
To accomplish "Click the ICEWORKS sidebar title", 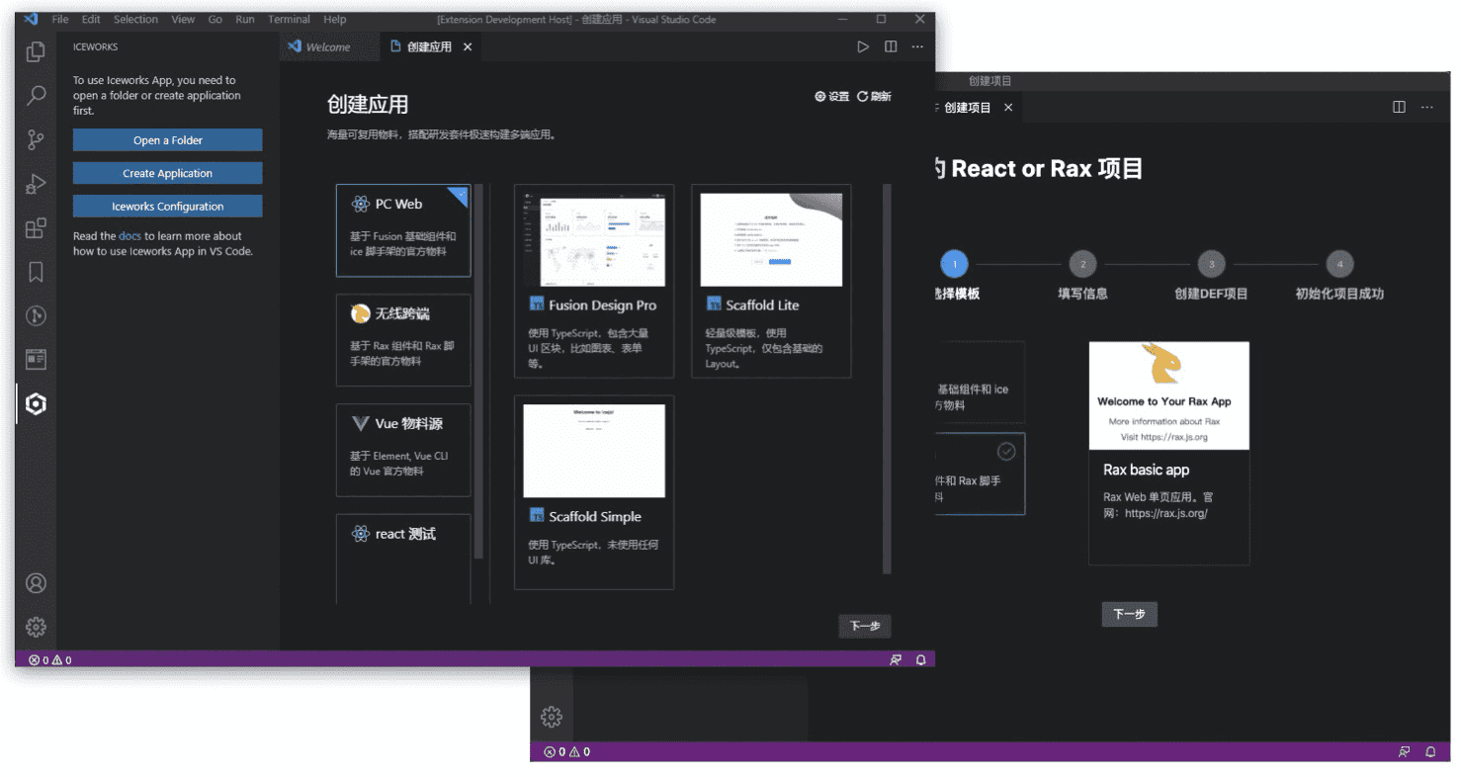I will coord(95,46).
